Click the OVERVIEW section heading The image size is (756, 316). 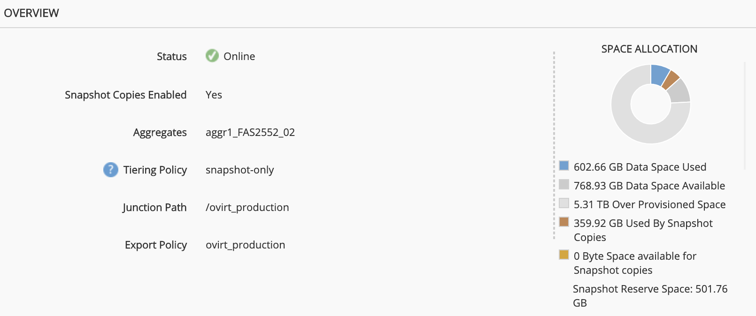(31, 13)
